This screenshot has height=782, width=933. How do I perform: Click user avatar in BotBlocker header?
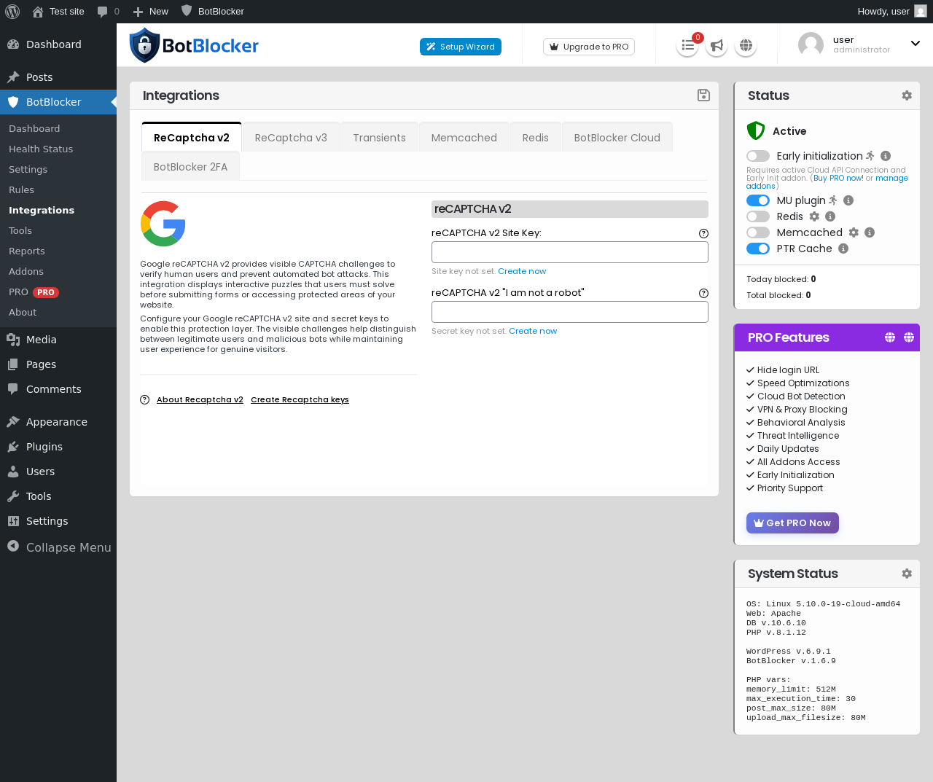click(x=811, y=44)
